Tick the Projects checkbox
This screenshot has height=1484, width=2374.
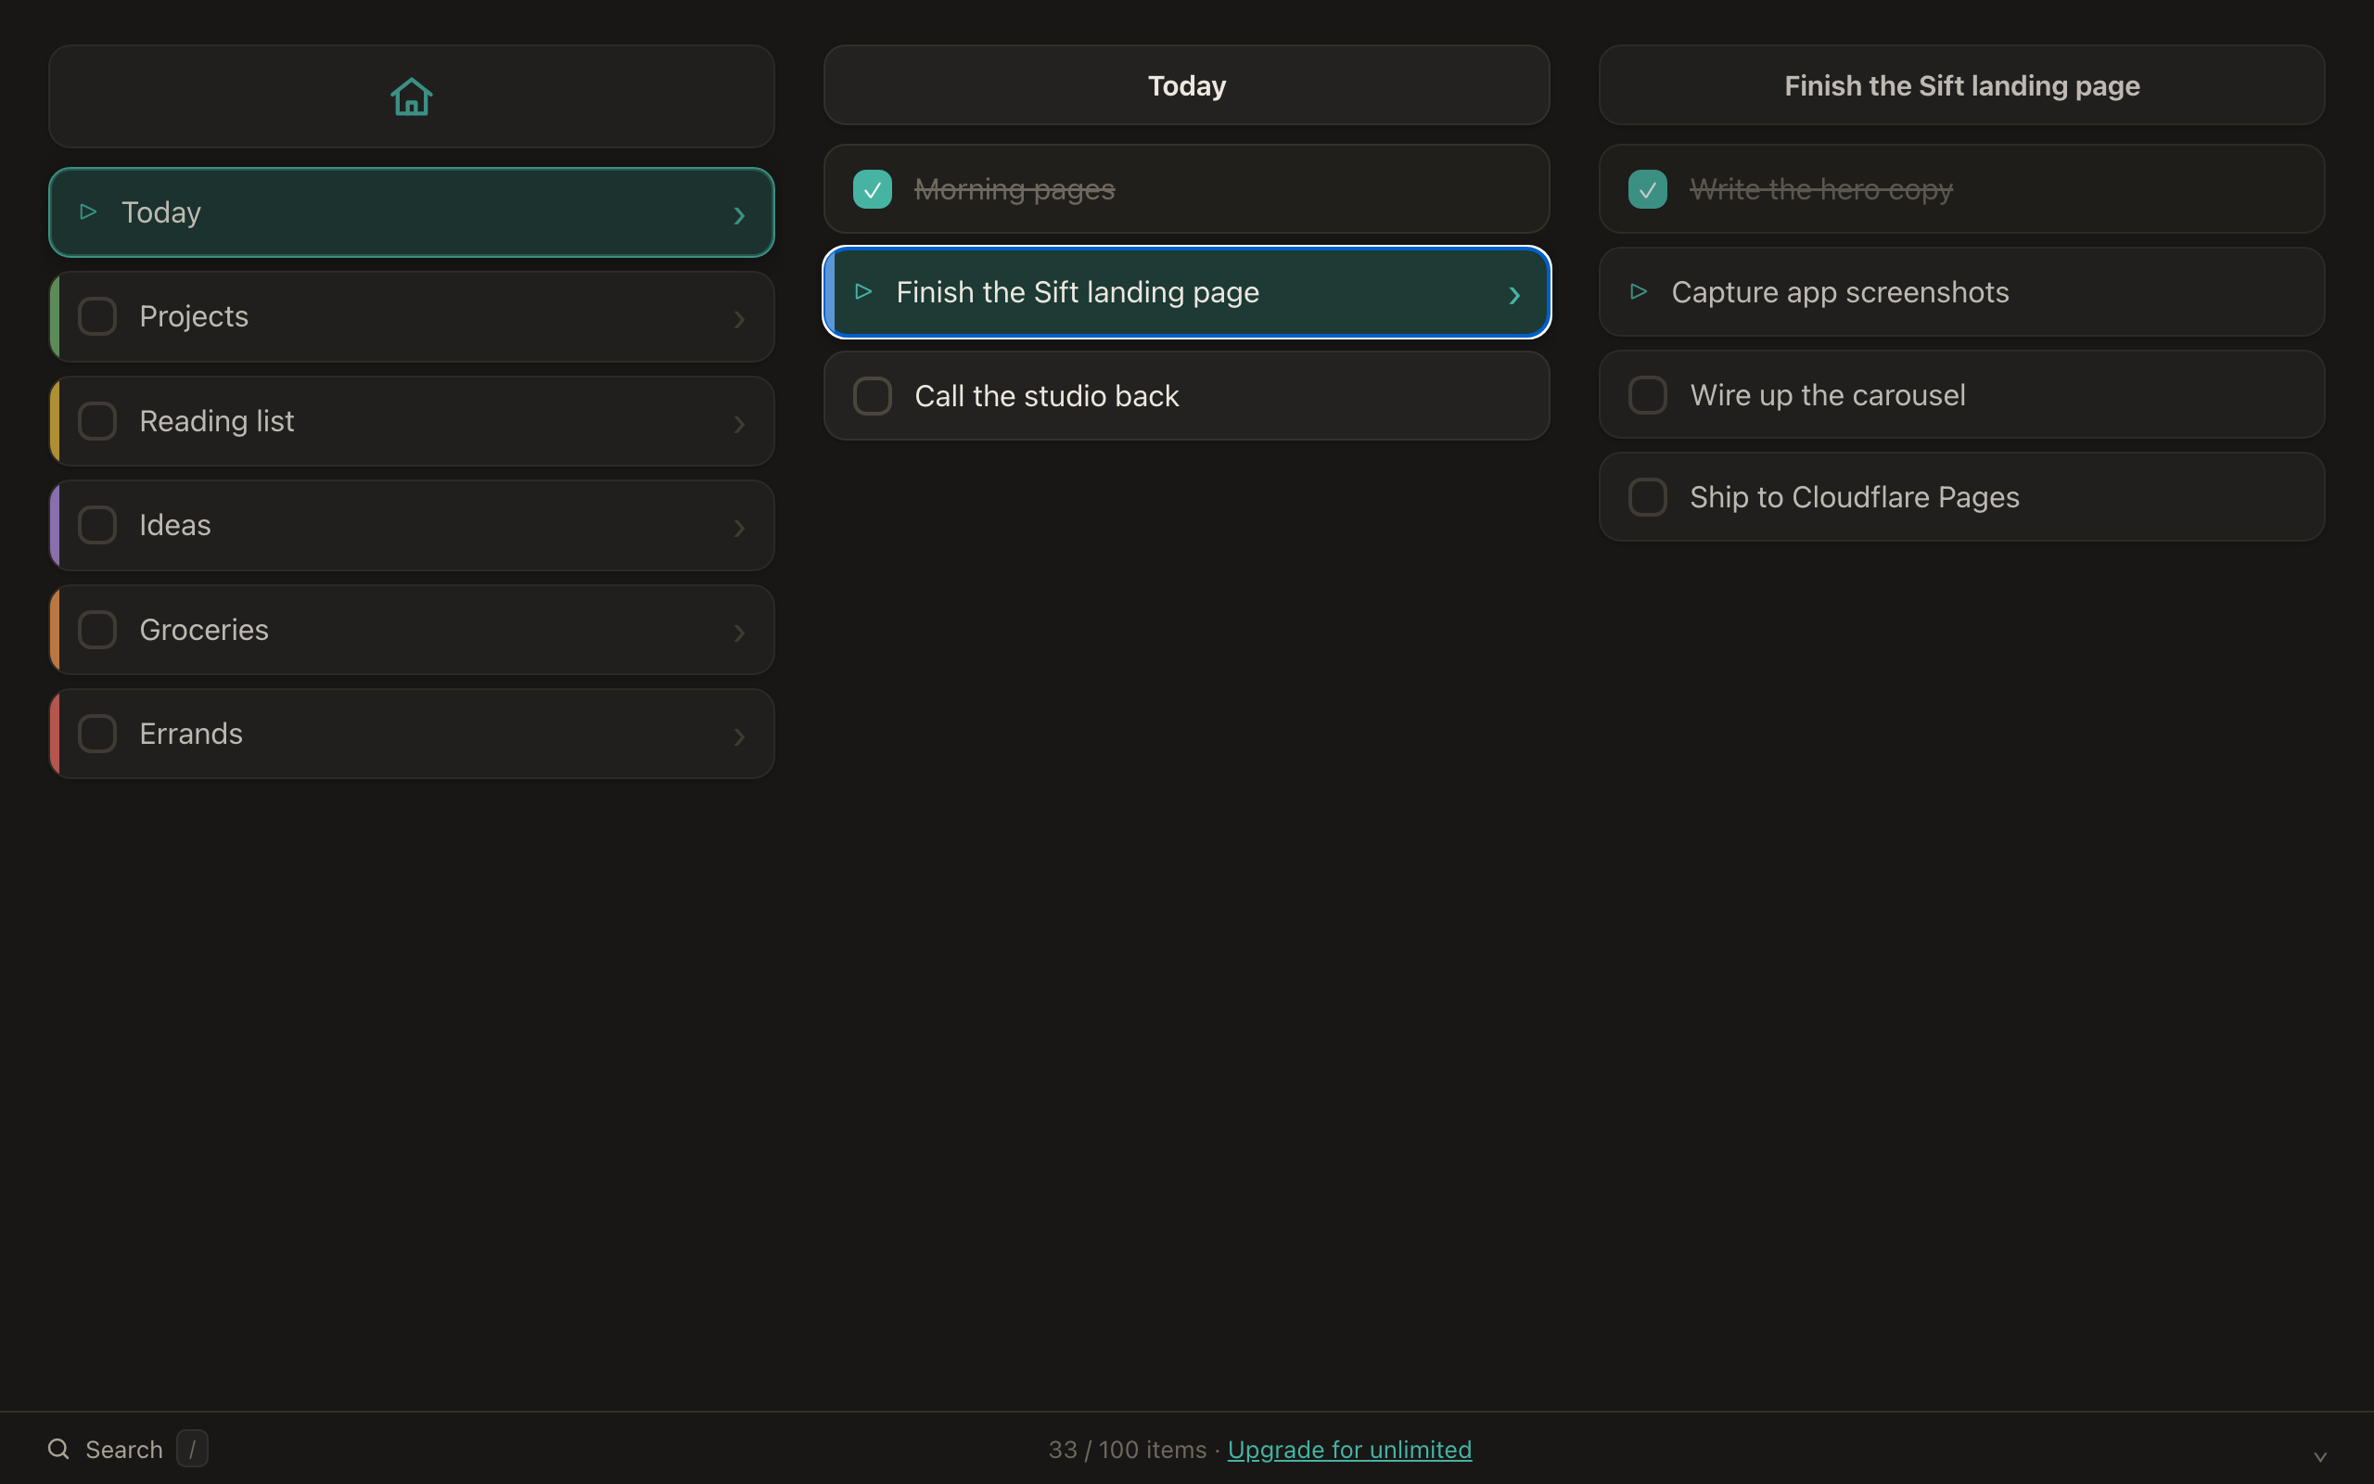(x=97, y=316)
